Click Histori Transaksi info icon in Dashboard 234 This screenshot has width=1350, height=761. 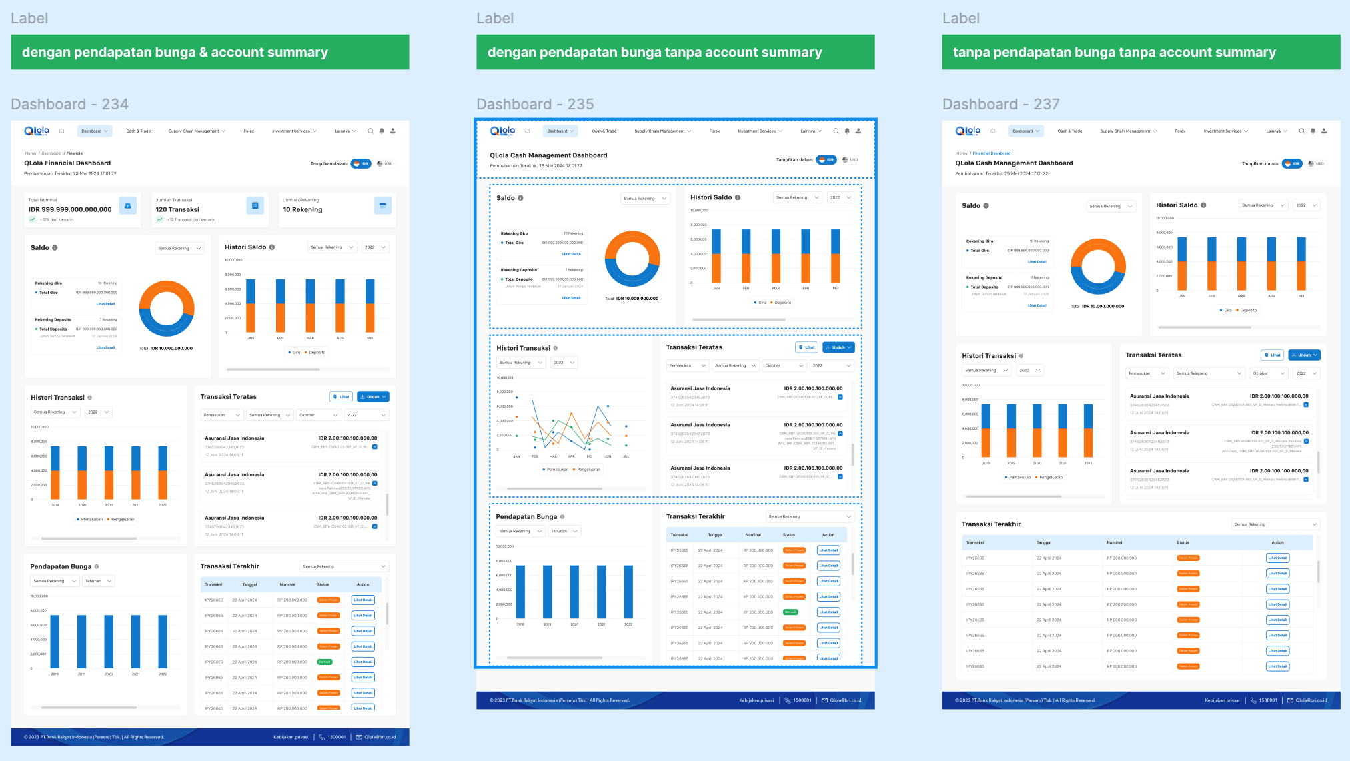[89, 398]
